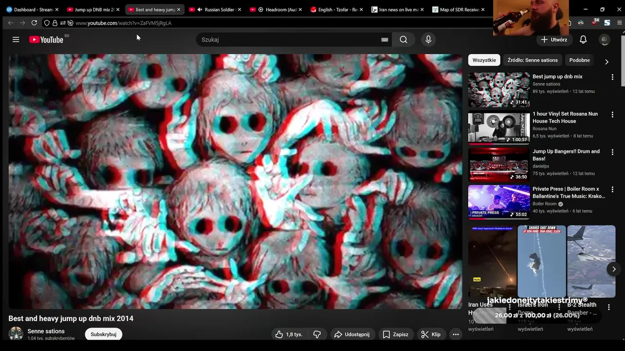The image size is (625, 351).
Task: Open Jump Up Bangers thumbnail
Action: coord(499,165)
